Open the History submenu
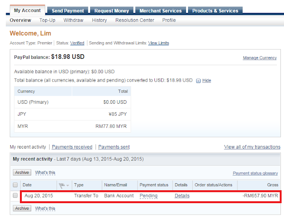 tap(99, 20)
